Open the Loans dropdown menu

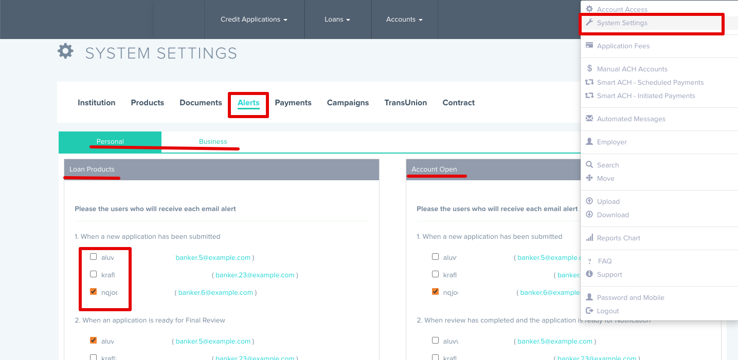[337, 20]
